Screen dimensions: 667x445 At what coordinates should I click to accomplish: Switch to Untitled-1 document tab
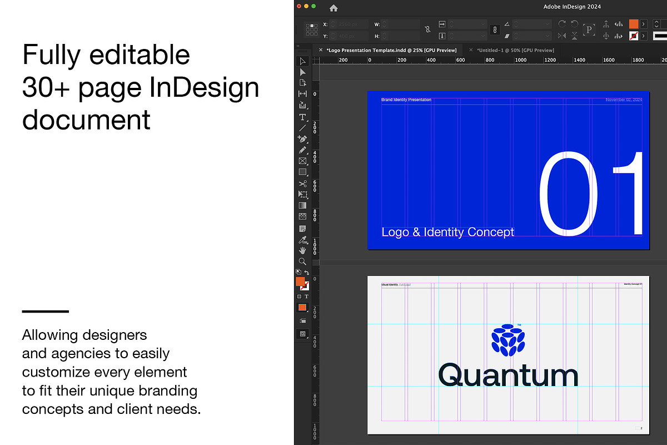515,50
